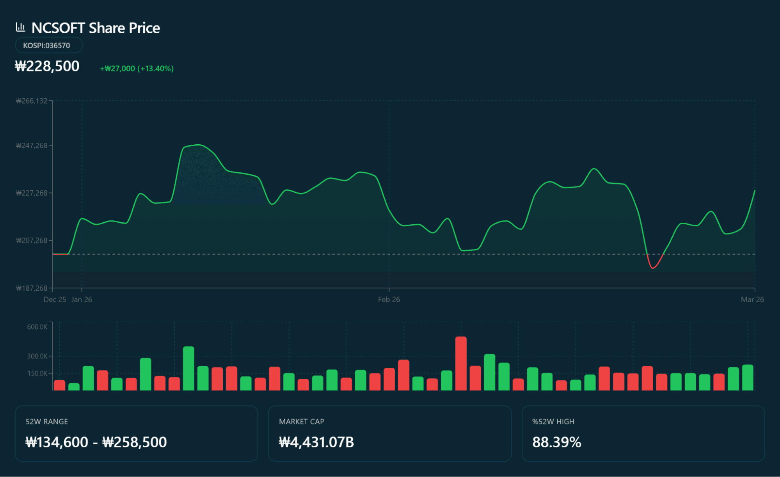The width and height of the screenshot is (780, 477).
Task: Click the NCSOFT Share Price heading
Action: click(x=96, y=28)
